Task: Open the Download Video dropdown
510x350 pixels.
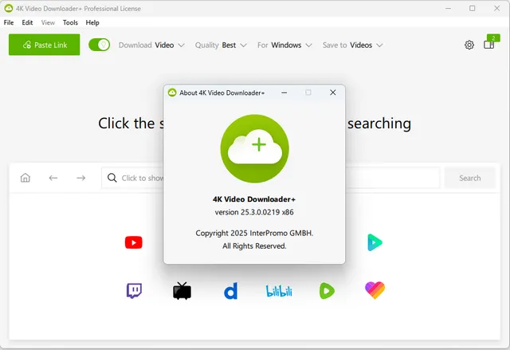Action: [x=151, y=45]
